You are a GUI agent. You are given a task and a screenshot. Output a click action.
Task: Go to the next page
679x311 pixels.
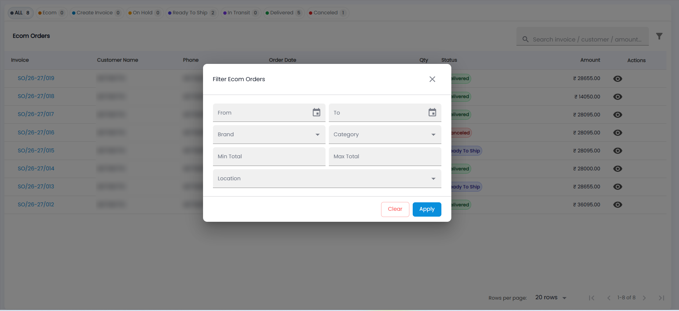click(644, 298)
